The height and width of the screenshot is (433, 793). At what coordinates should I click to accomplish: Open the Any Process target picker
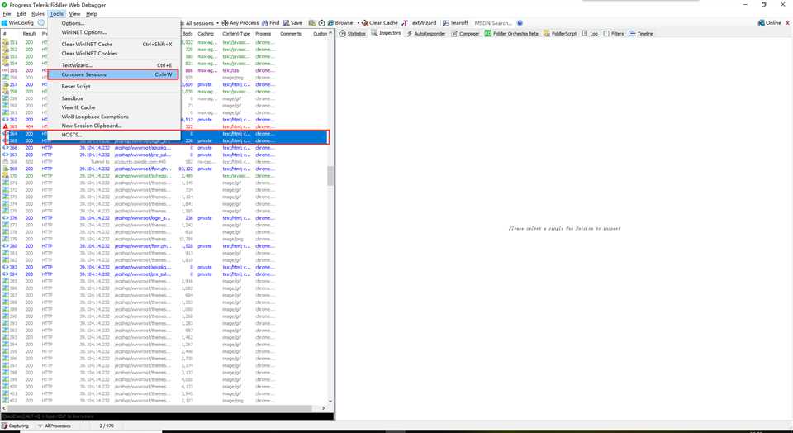[240, 23]
